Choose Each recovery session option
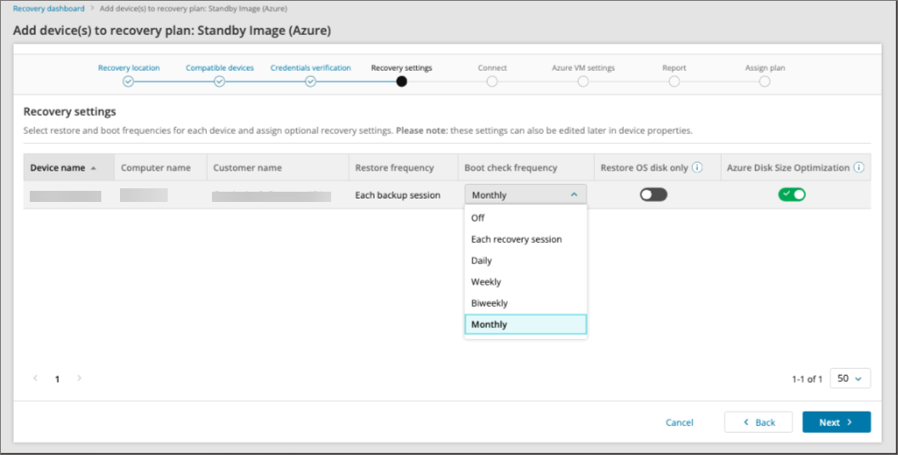Viewport: 898px width, 455px height. click(517, 239)
